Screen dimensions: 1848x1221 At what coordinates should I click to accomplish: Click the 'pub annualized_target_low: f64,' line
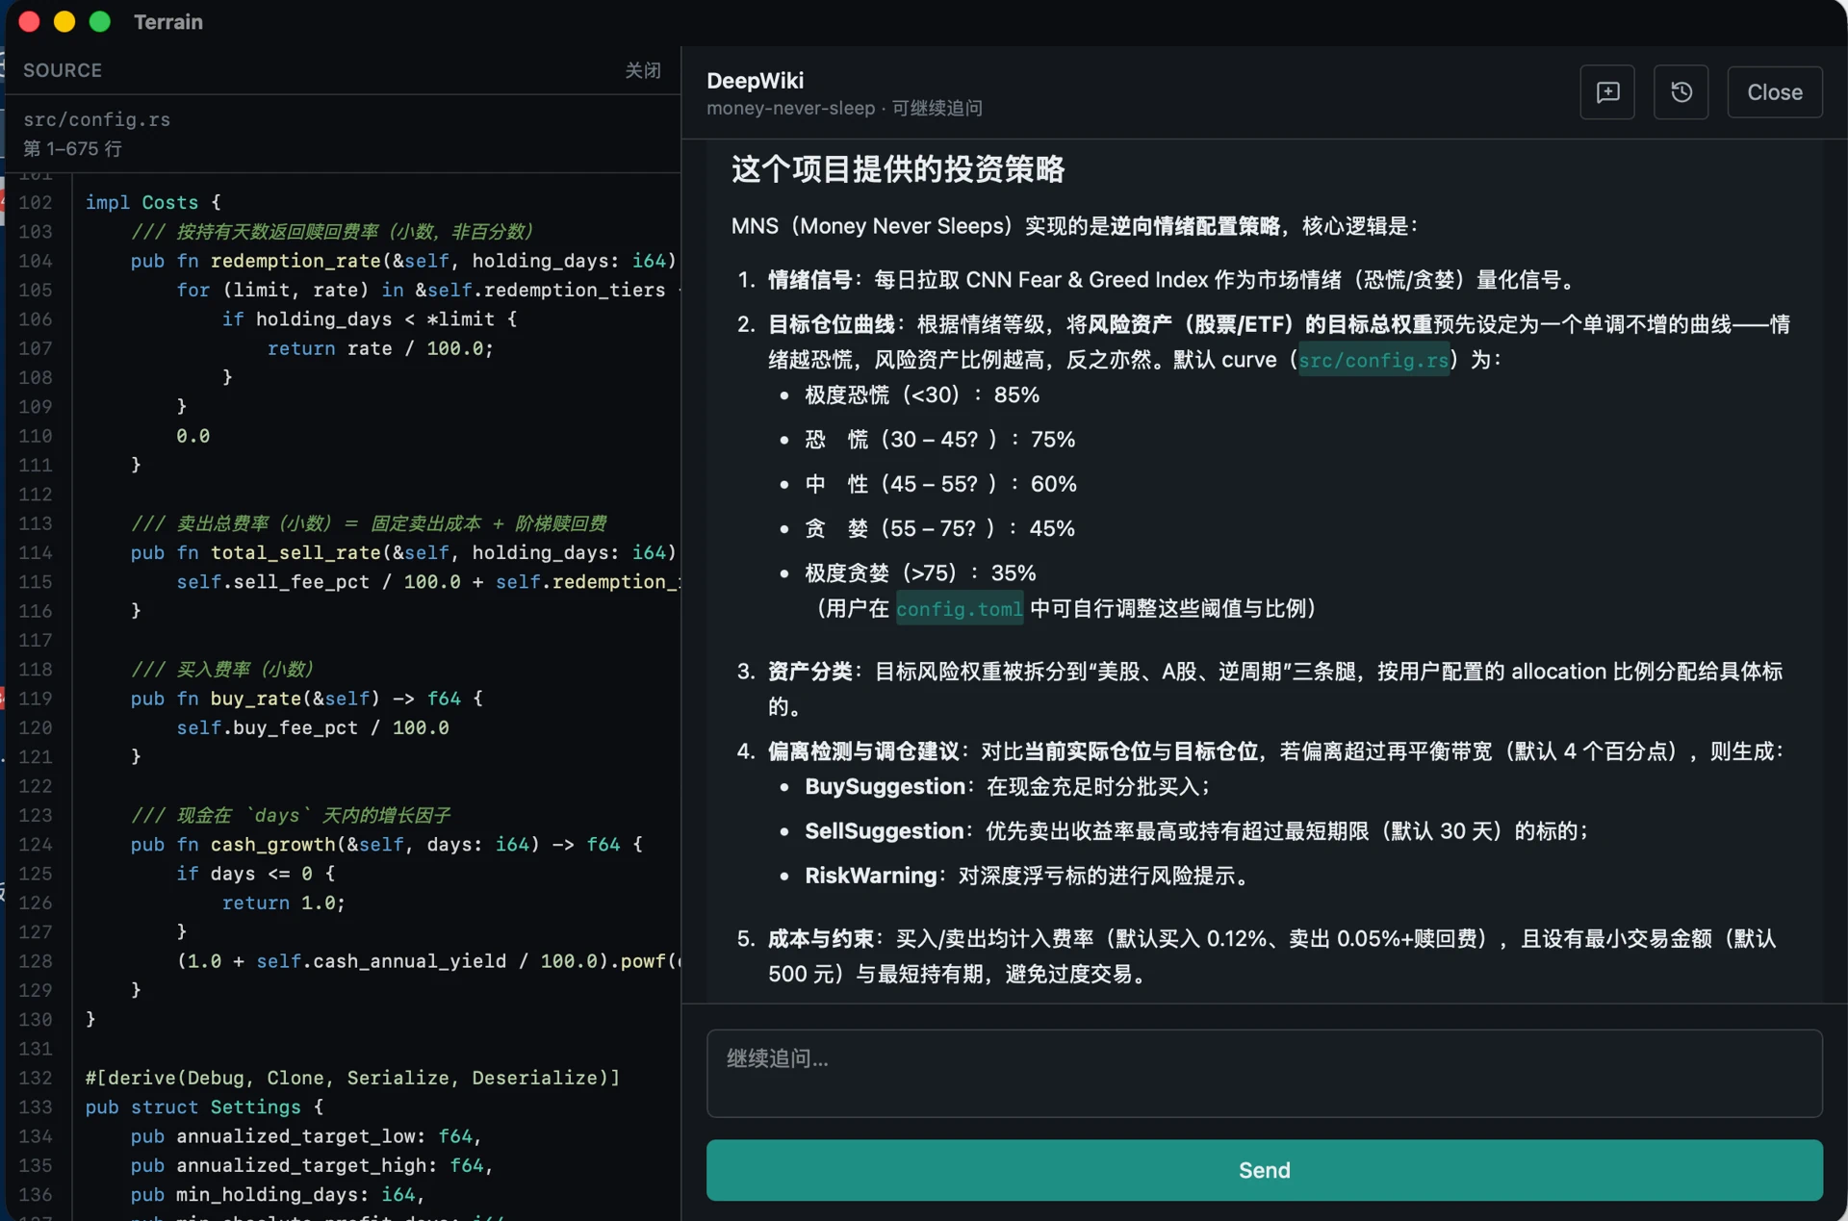tap(306, 1136)
